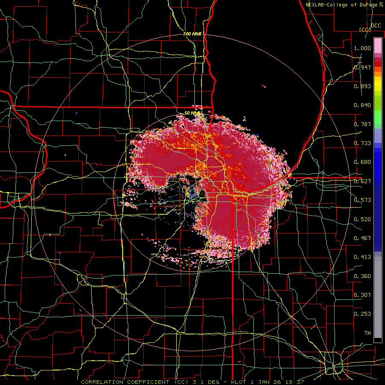Click the 100 NMI range ring label

coord(192,34)
